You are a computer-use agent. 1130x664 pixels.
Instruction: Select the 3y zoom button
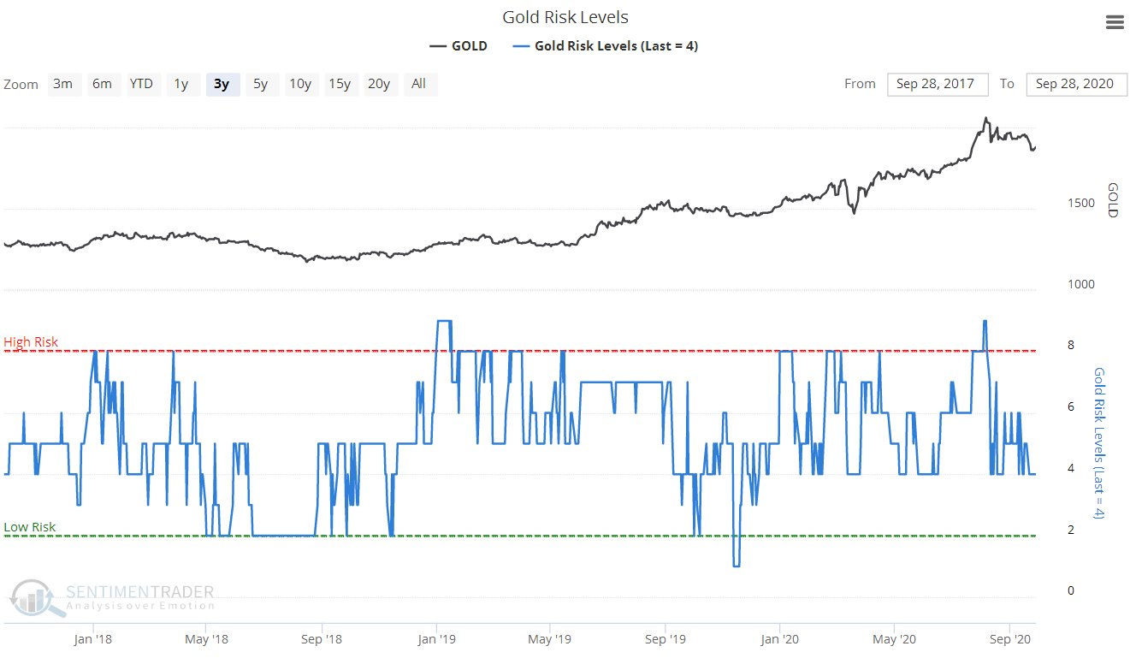click(221, 84)
